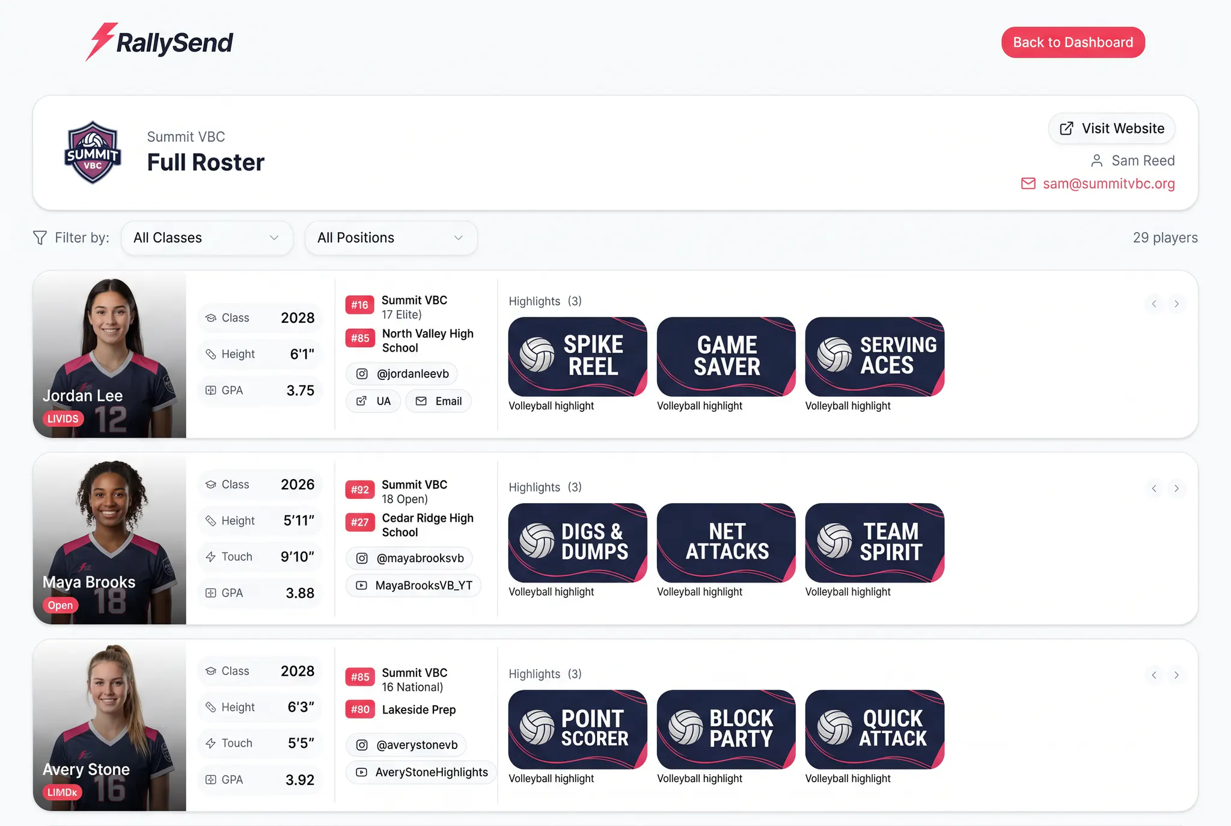Show previous highlights for Maya Brooks
Screen dimensions: 1231x826
tap(1154, 488)
